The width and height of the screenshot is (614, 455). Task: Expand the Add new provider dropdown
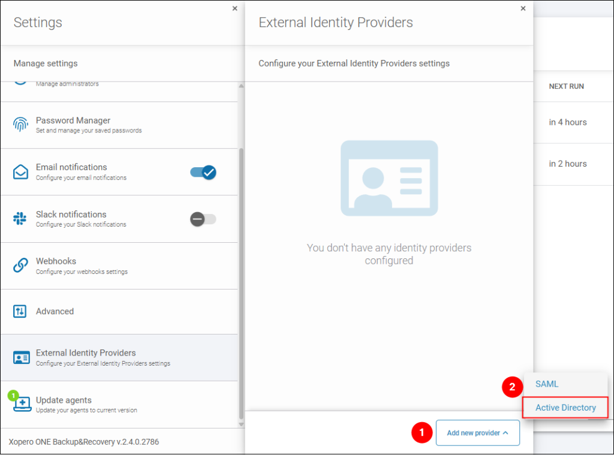click(x=478, y=433)
